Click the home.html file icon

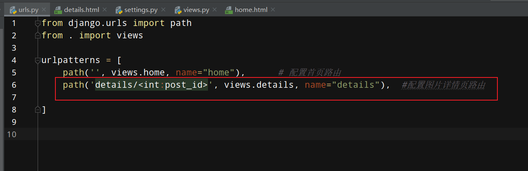(229, 9)
